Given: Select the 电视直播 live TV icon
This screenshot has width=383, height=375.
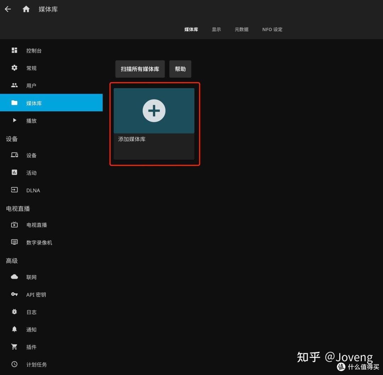Looking at the screenshot, I should (14, 225).
